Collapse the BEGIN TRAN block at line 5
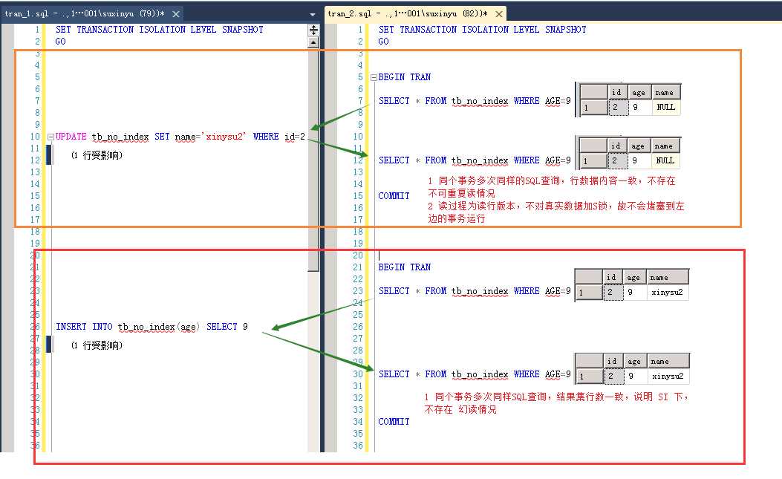782x479 pixels. [374, 77]
